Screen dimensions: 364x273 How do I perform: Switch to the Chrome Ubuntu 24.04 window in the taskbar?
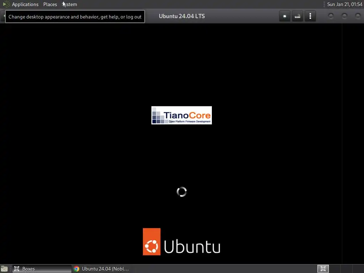point(101,269)
